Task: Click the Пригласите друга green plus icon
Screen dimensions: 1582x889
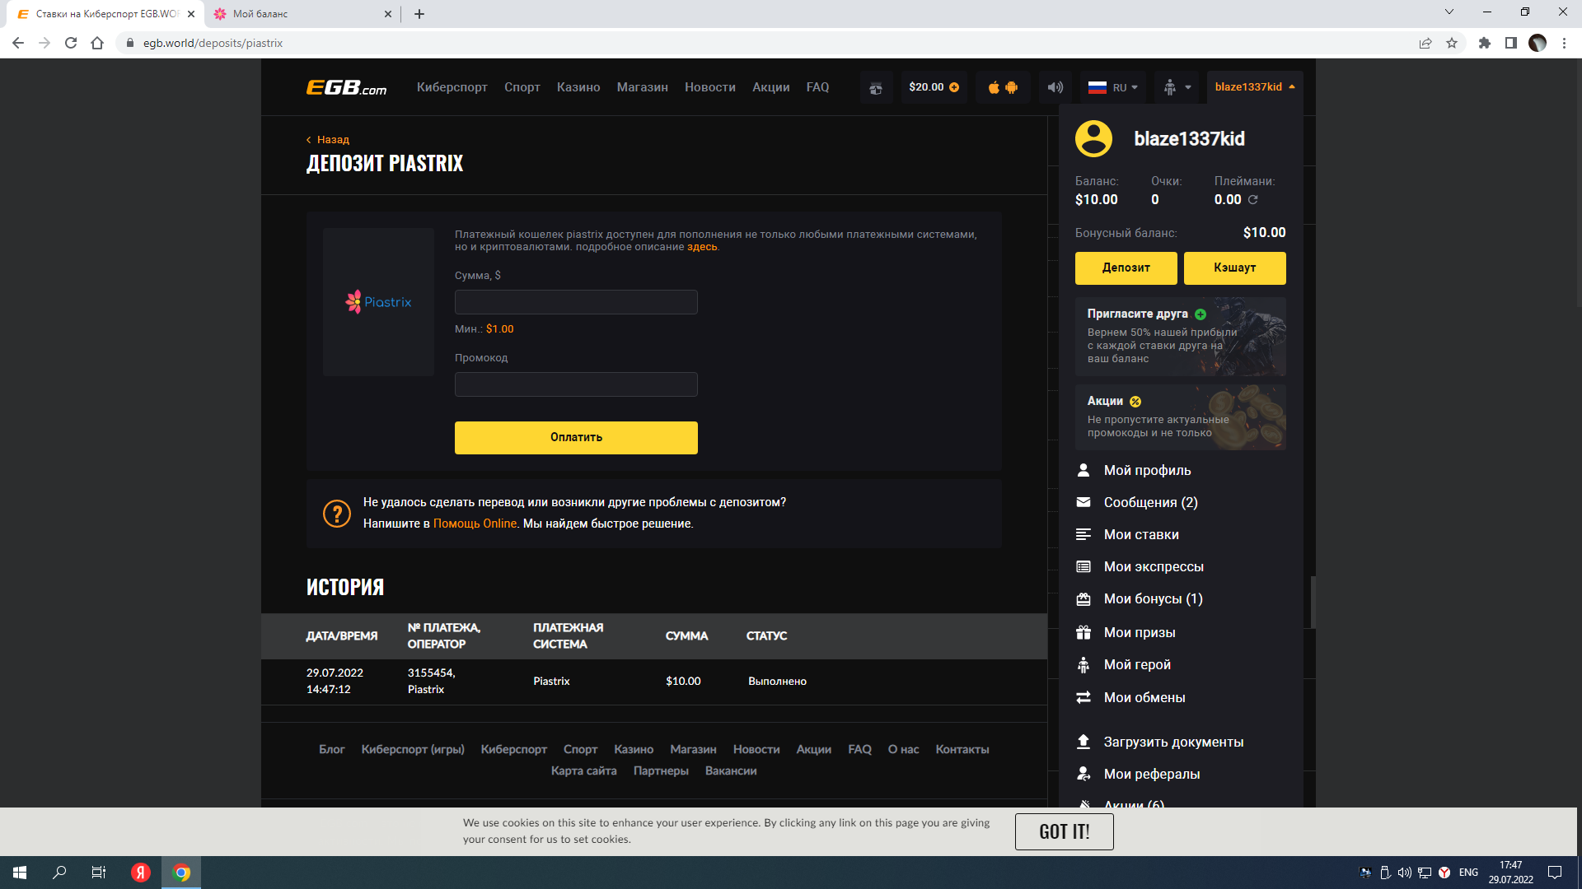Action: click(1201, 314)
